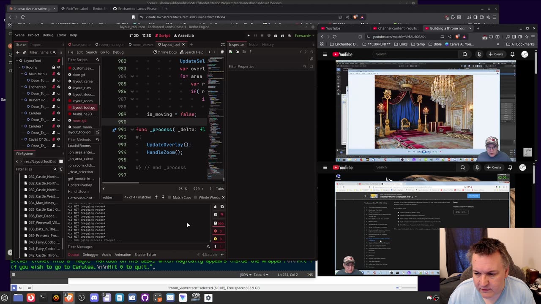Hide the Caves Of Dr... node
Screen dimensions: 541x304
(x=59, y=139)
